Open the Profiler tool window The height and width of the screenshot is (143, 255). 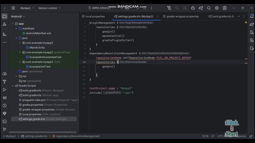[4, 74]
